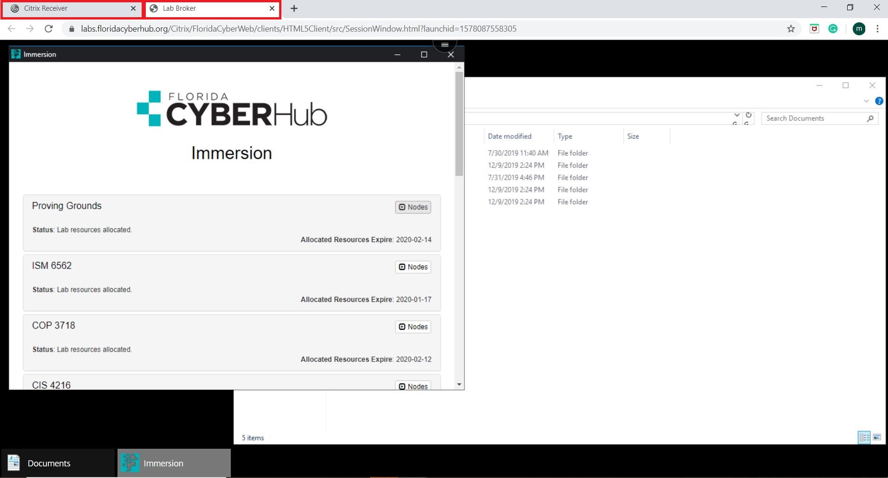Open a new browser tab
The height and width of the screenshot is (478, 888).
pyautogui.click(x=294, y=8)
